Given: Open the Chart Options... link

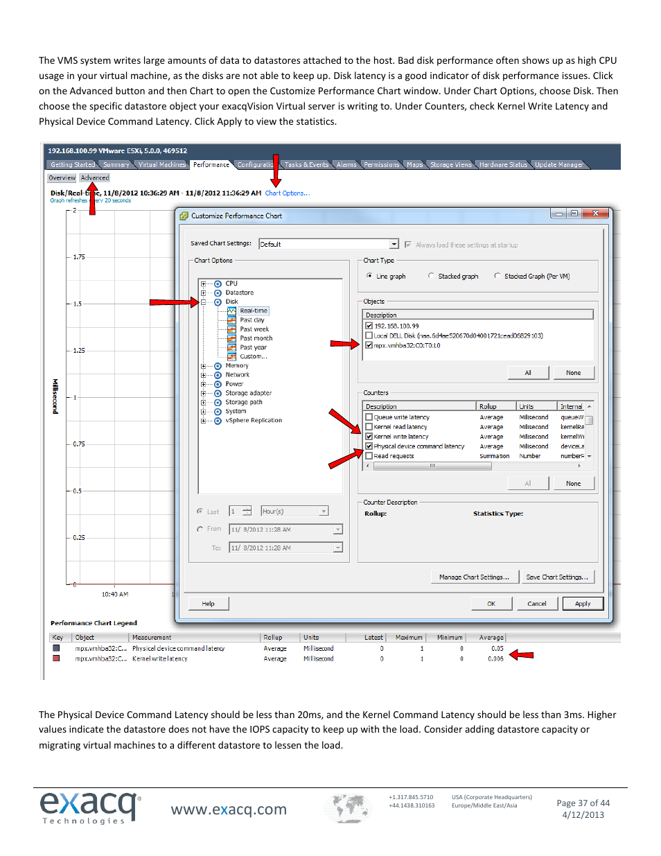Looking at the screenshot, I should click(x=288, y=193).
